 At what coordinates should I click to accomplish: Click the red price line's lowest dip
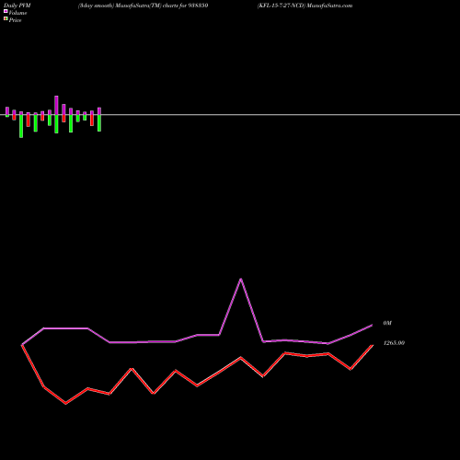(x=65, y=404)
